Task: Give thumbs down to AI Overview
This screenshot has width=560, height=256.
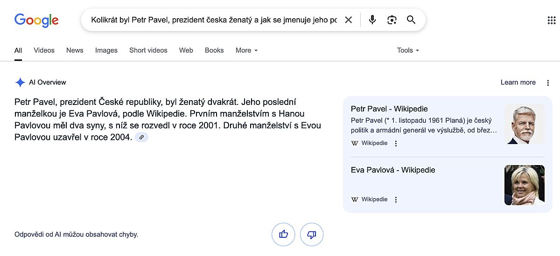Action: click(312, 234)
